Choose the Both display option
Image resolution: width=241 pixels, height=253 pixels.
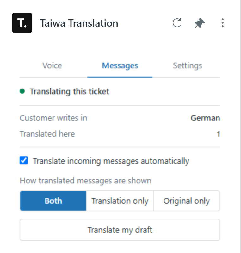53,201
